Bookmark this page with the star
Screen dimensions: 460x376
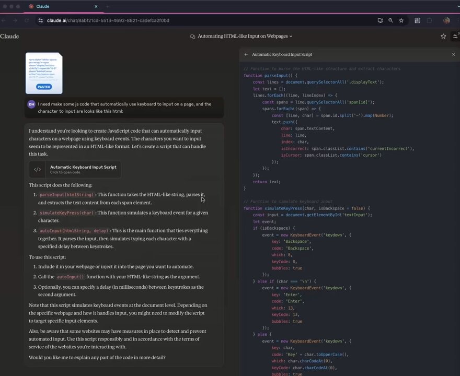point(401,20)
